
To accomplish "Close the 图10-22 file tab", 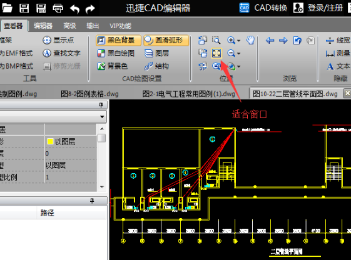I will (347, 94).
